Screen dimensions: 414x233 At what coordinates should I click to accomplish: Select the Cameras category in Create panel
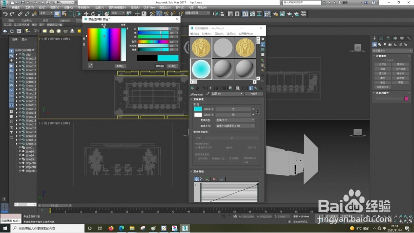[390, 45]
